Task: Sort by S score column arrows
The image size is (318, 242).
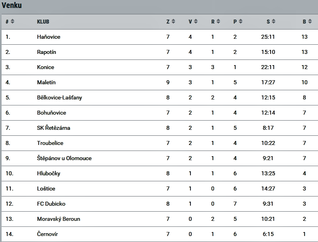Action: [273, 21]
